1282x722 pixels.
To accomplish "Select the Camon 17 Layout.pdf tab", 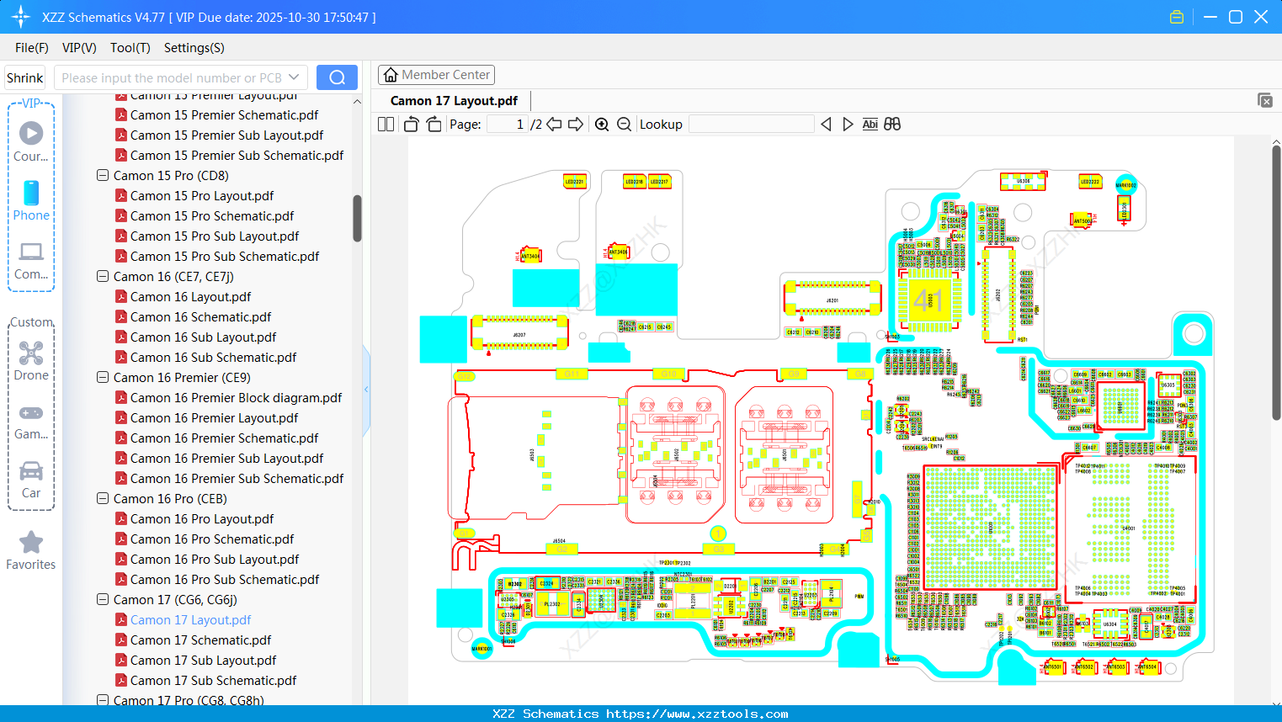I will 454,101.
